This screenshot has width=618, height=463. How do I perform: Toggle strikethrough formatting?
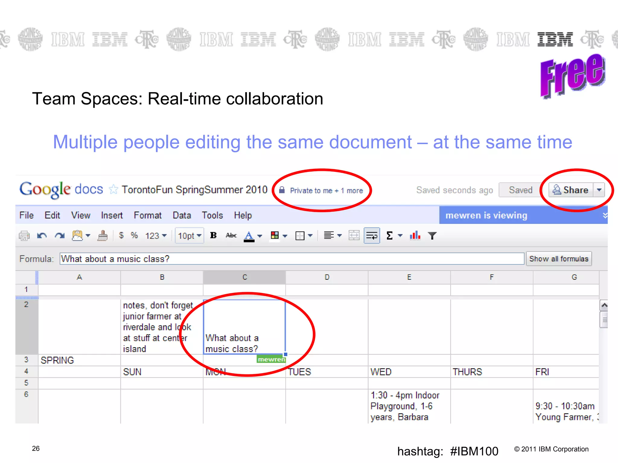[x=231, y=235]
